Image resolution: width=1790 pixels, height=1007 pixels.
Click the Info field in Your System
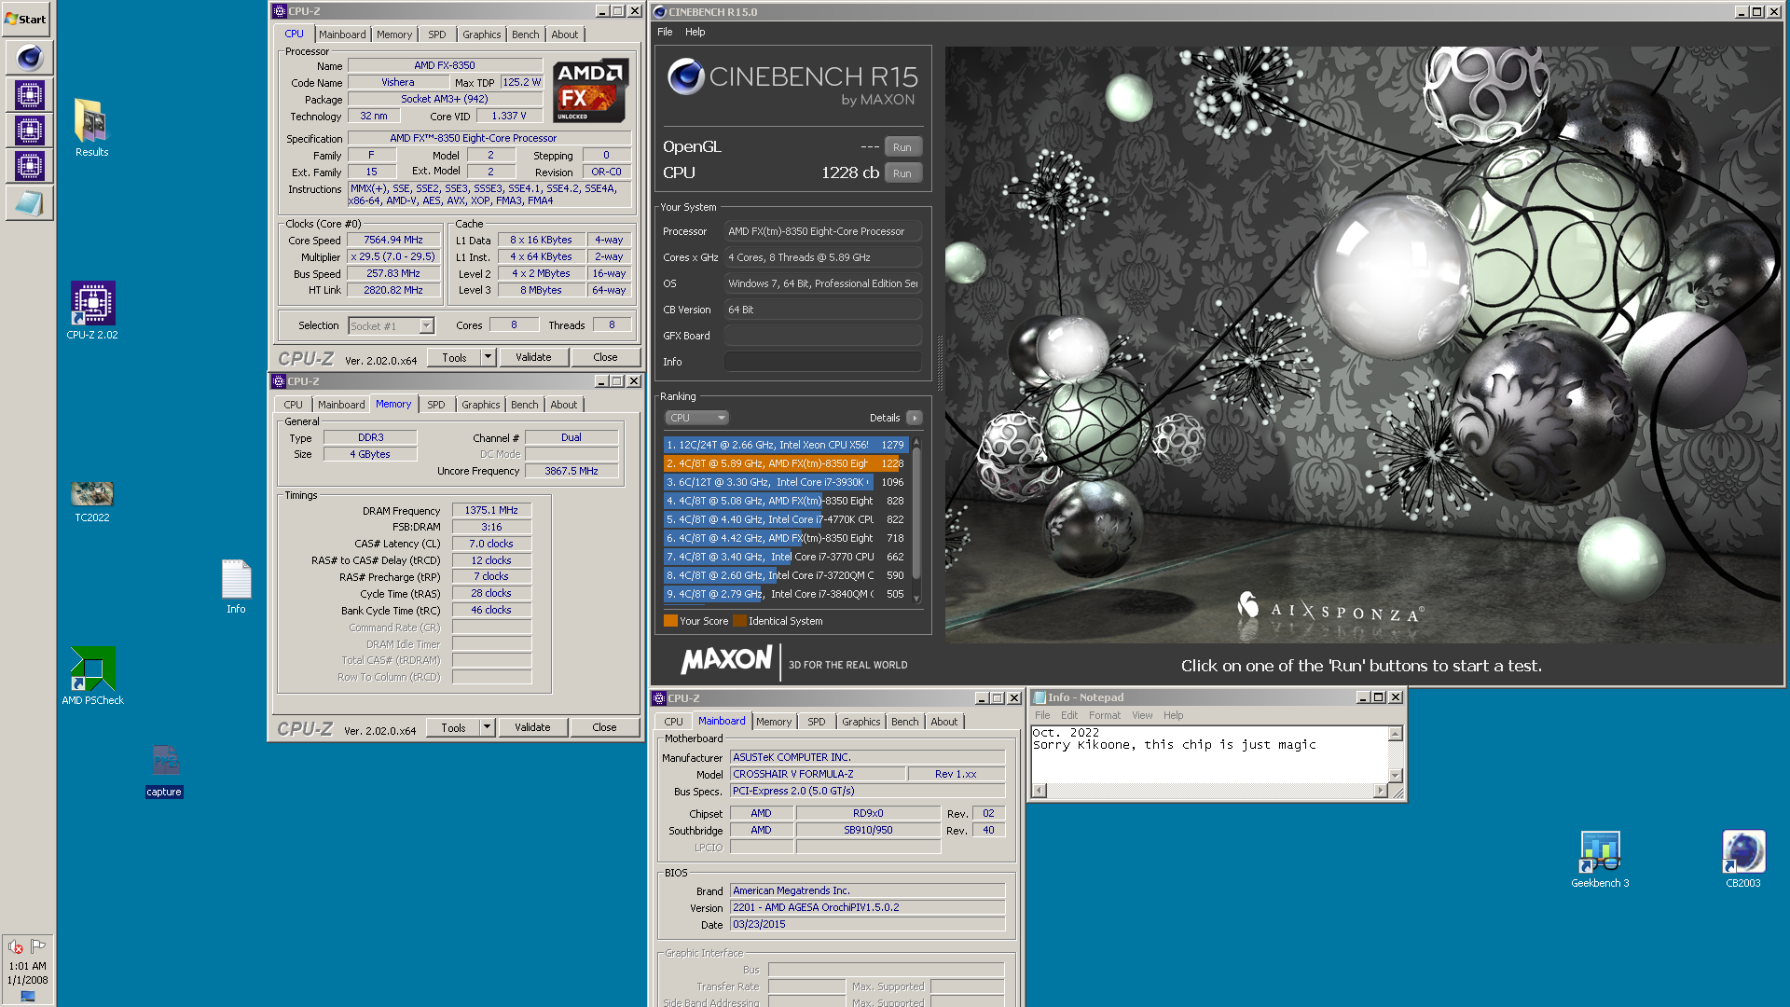[823, 362]
